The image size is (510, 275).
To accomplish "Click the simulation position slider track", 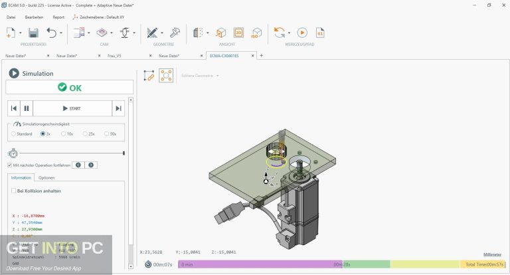I will pos(73,153).
